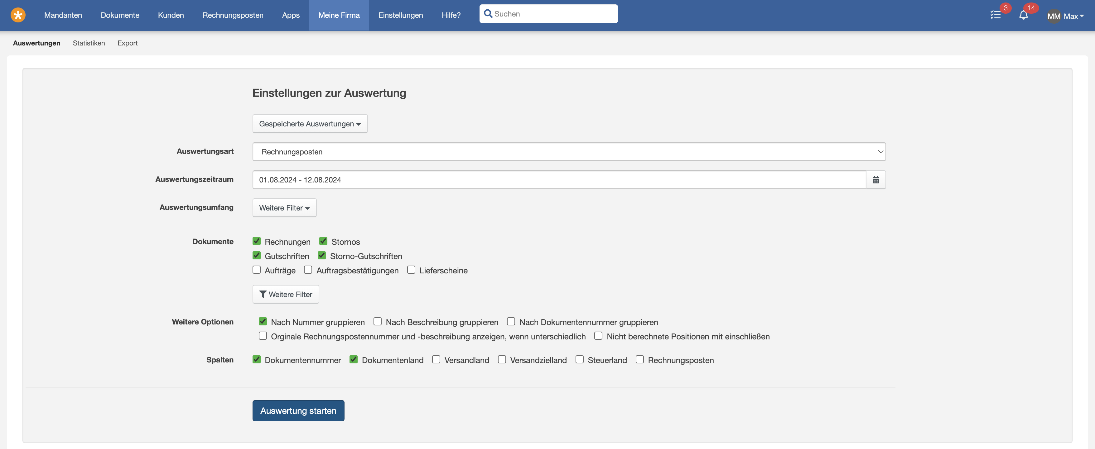Check the Versandland column checkbox
Image resolution: width=1095 pixels, height=449 pixels.
tap(436, 359)
